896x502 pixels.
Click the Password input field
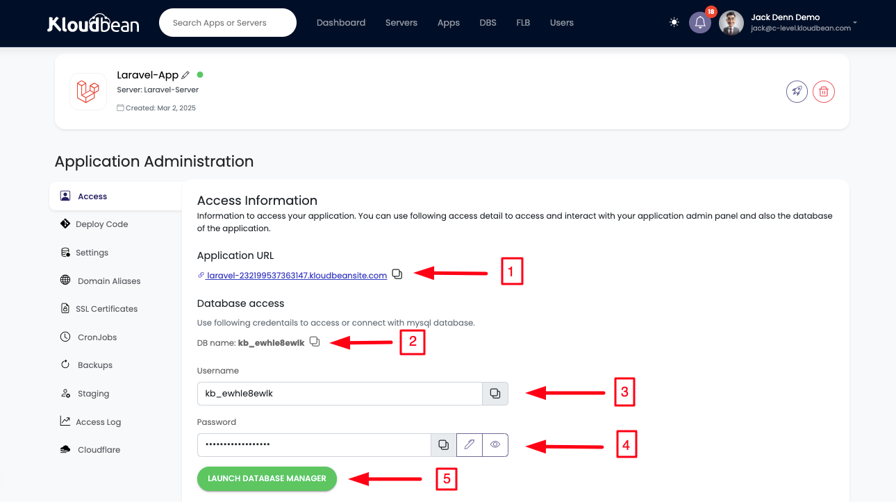[x=314, y=445]
